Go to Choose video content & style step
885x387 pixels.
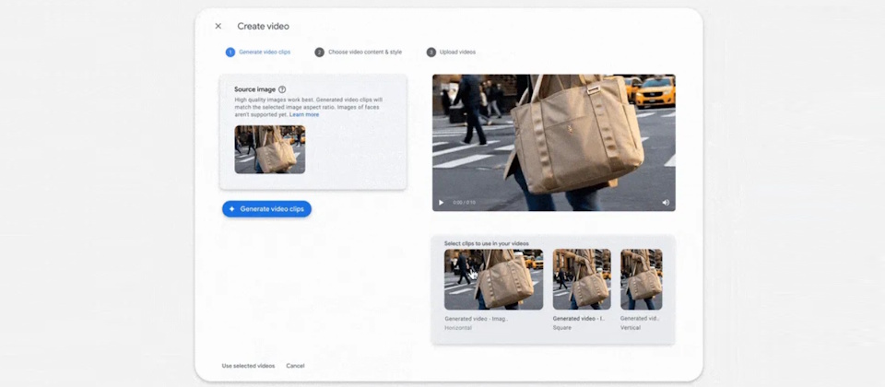coord(365,53)
